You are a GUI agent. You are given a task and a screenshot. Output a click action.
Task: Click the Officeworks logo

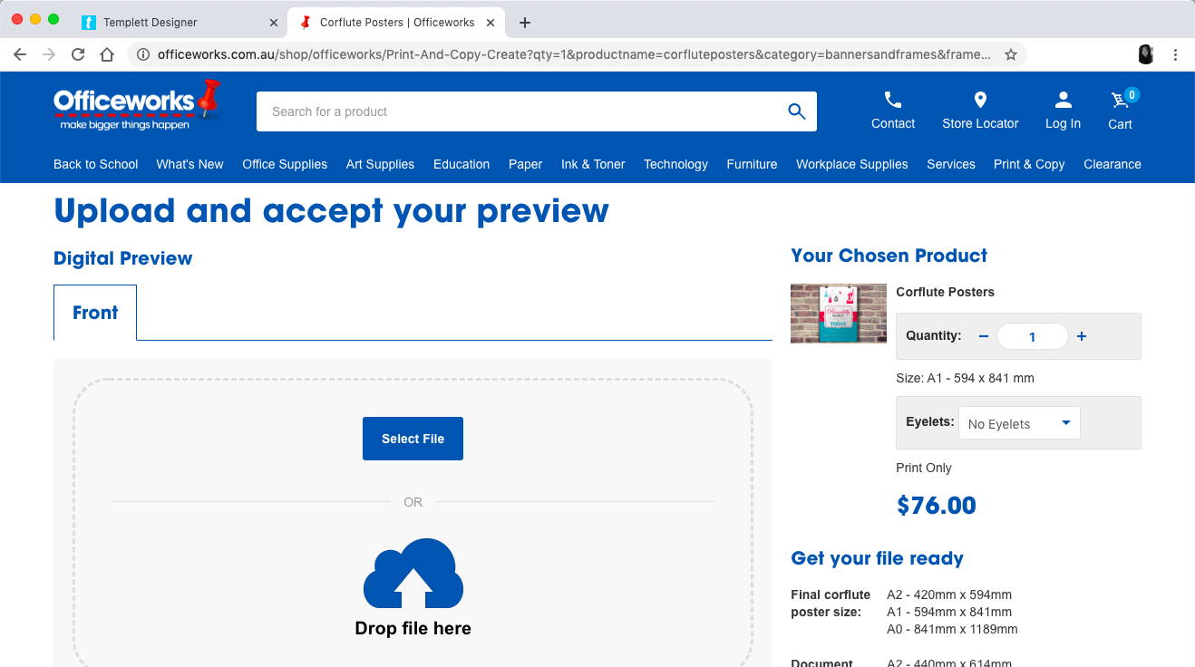137,105
